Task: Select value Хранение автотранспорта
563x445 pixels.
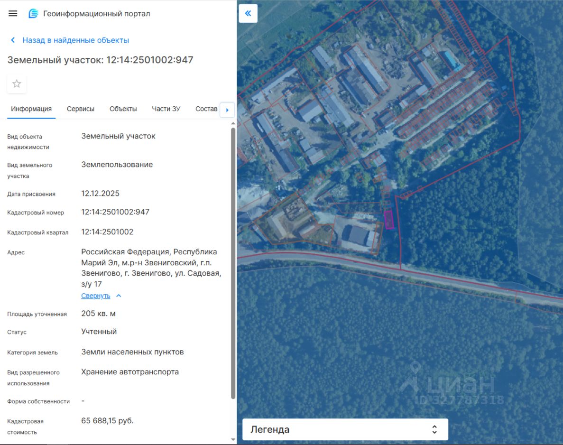Action: 130,372
